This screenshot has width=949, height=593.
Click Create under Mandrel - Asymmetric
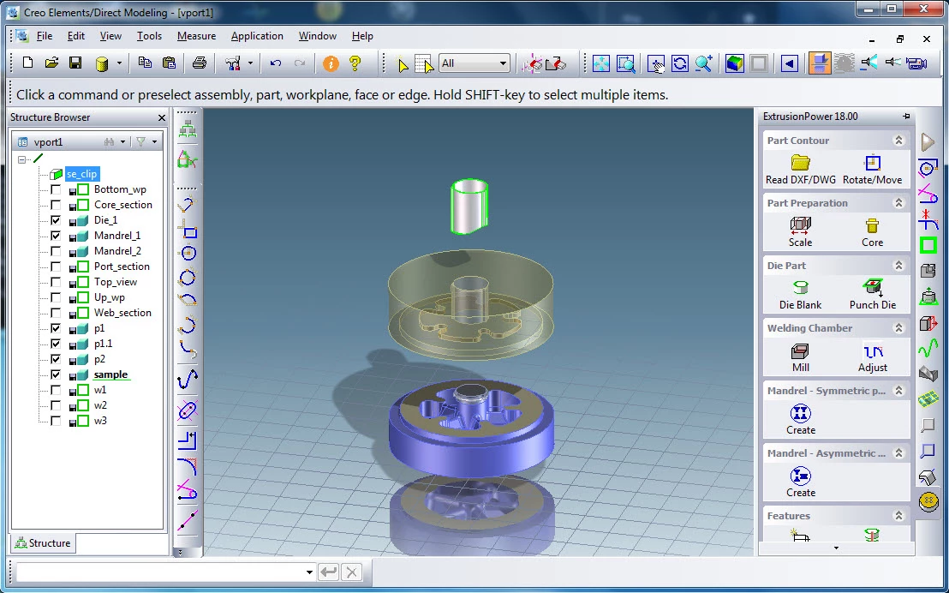800,476
